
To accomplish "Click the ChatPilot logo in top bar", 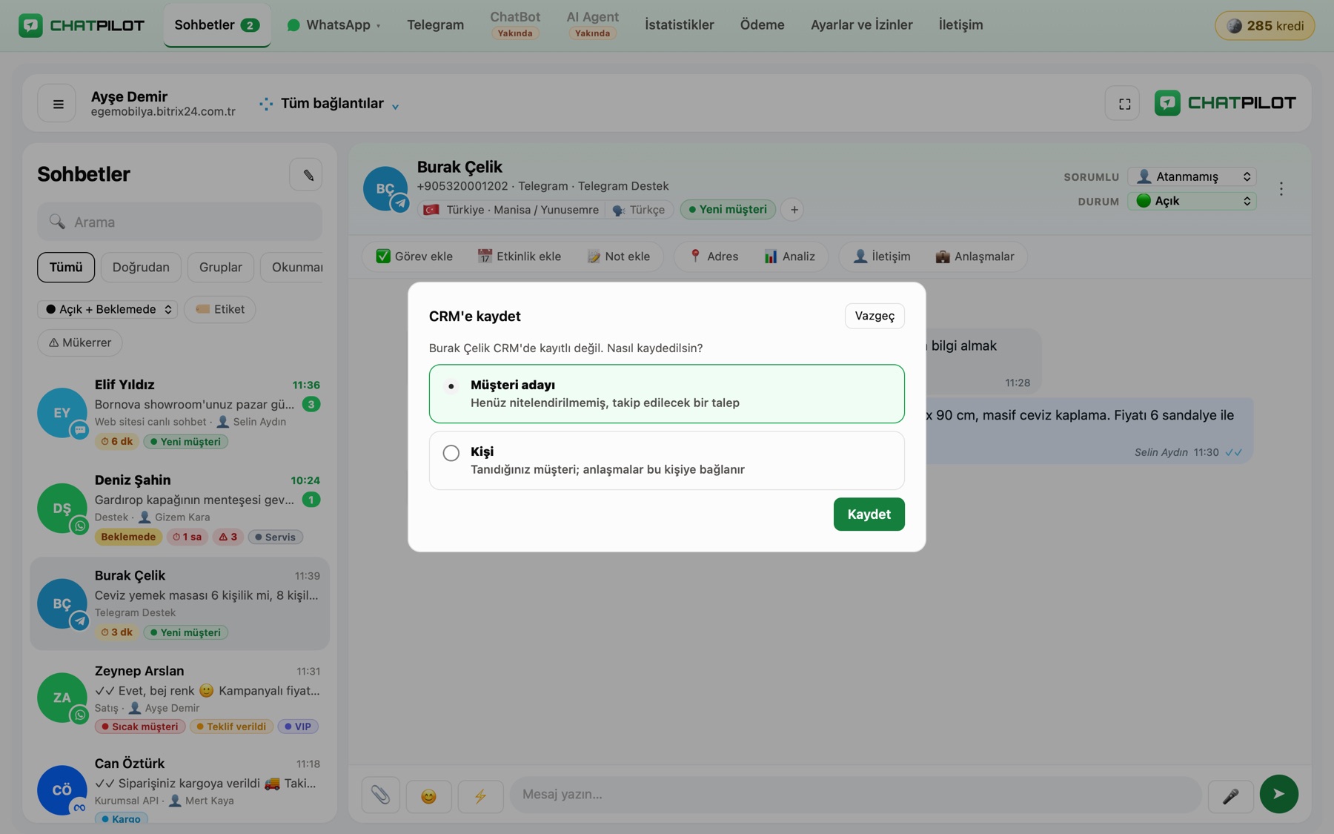I will (x=82, y=25).
